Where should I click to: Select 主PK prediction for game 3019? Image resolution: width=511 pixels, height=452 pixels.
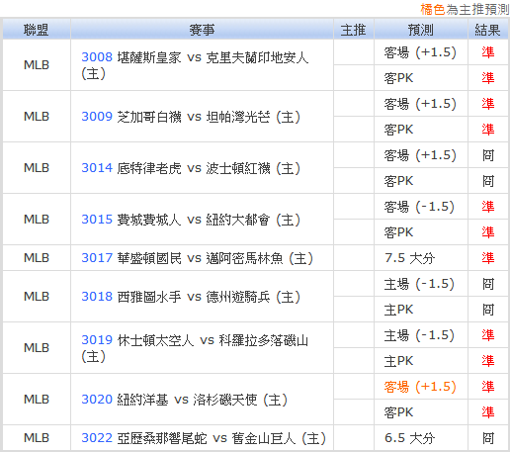398,361
